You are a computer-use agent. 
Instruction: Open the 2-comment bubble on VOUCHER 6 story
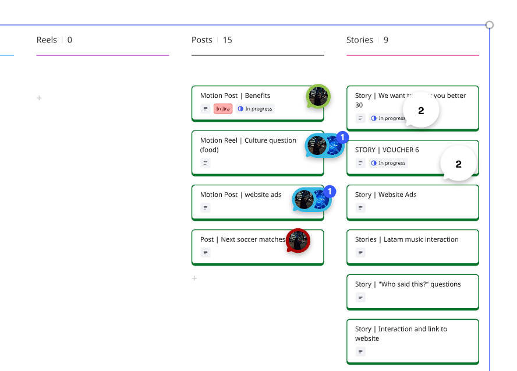[x=458, y=163]
